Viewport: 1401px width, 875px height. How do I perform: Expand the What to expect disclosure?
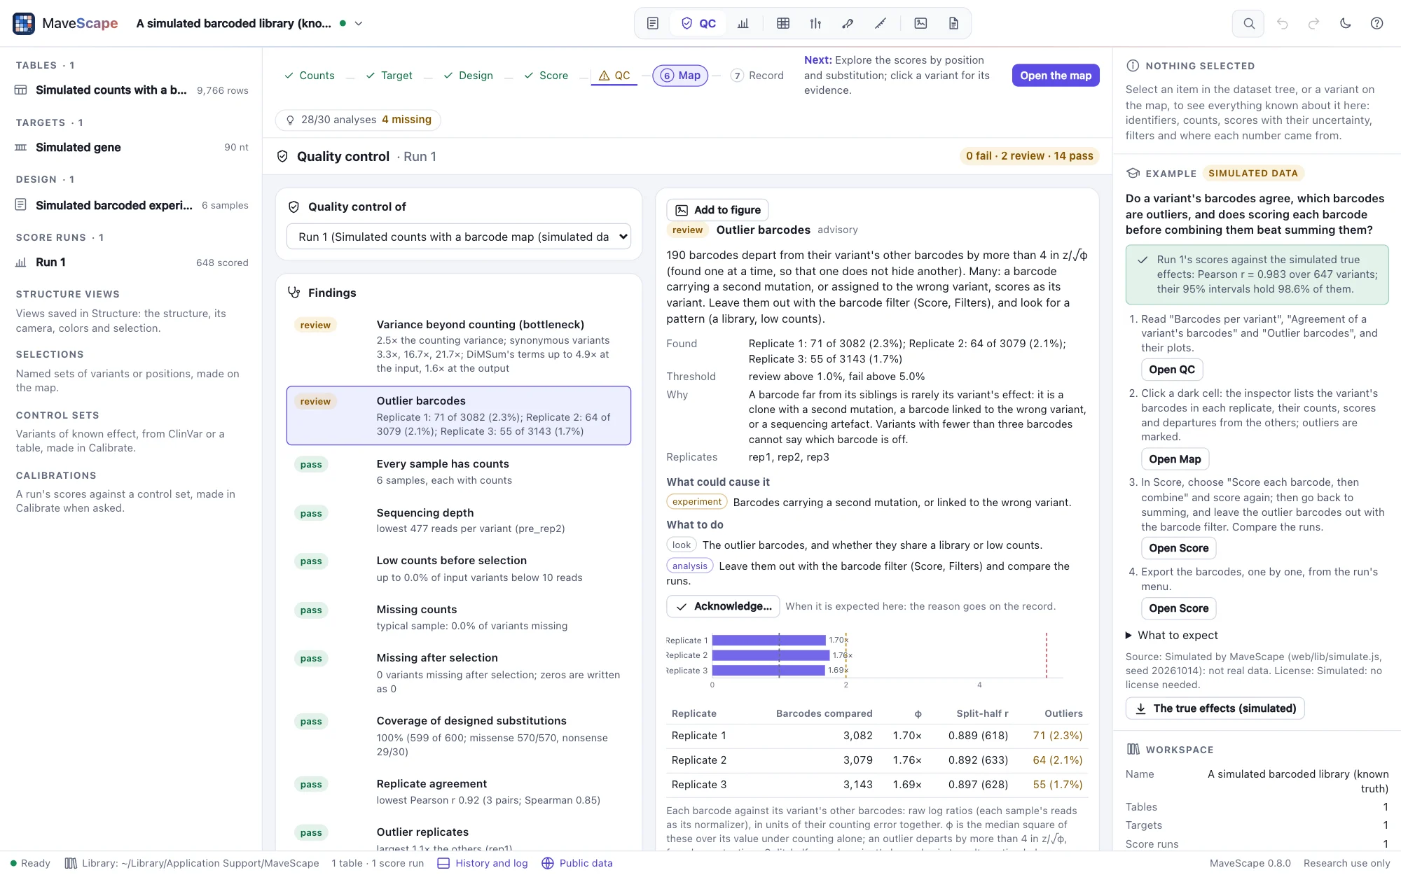[1171, 635]
